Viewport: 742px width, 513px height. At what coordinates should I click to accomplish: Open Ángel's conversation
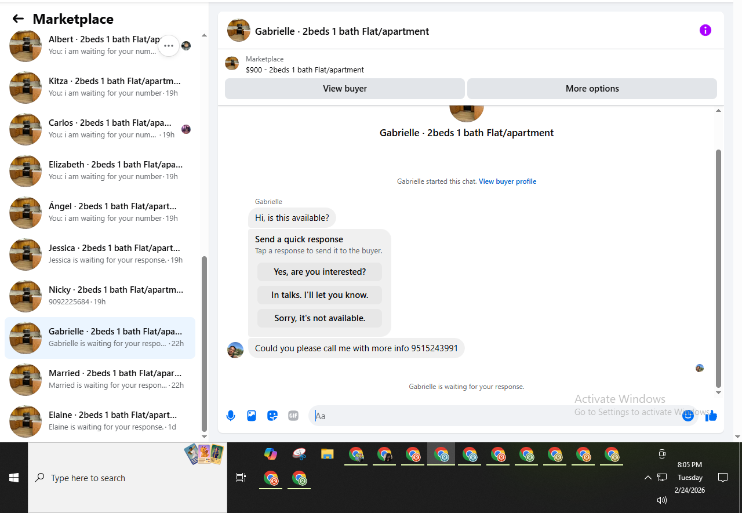point(100,213)
